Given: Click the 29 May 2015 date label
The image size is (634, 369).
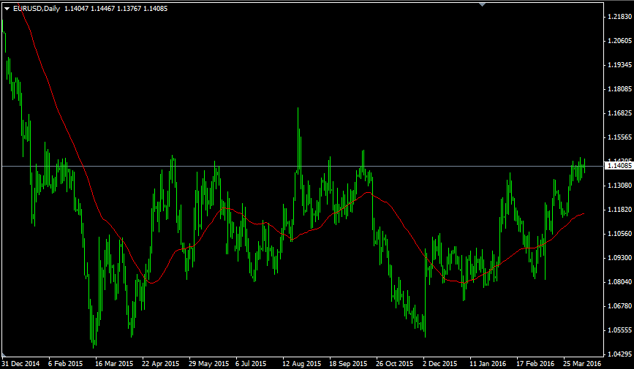Looking at the screenshot, I should coord(208,364).
